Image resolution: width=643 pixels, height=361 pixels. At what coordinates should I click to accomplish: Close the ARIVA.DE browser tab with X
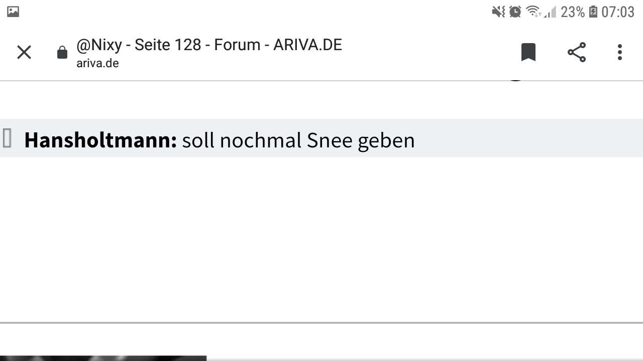[x=24, y=52]
